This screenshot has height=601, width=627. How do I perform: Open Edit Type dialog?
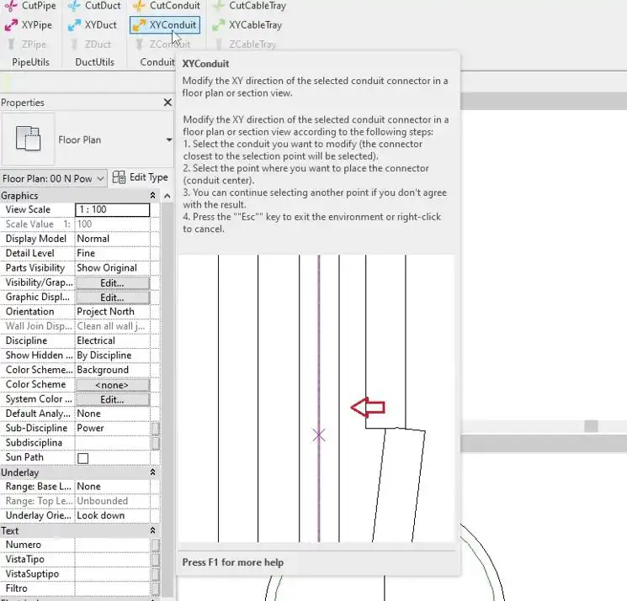click(x=140, y=177)
